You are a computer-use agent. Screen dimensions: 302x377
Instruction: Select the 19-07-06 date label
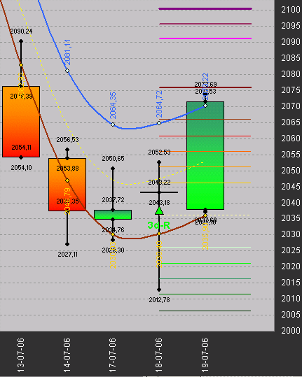(x=205, y=355)
